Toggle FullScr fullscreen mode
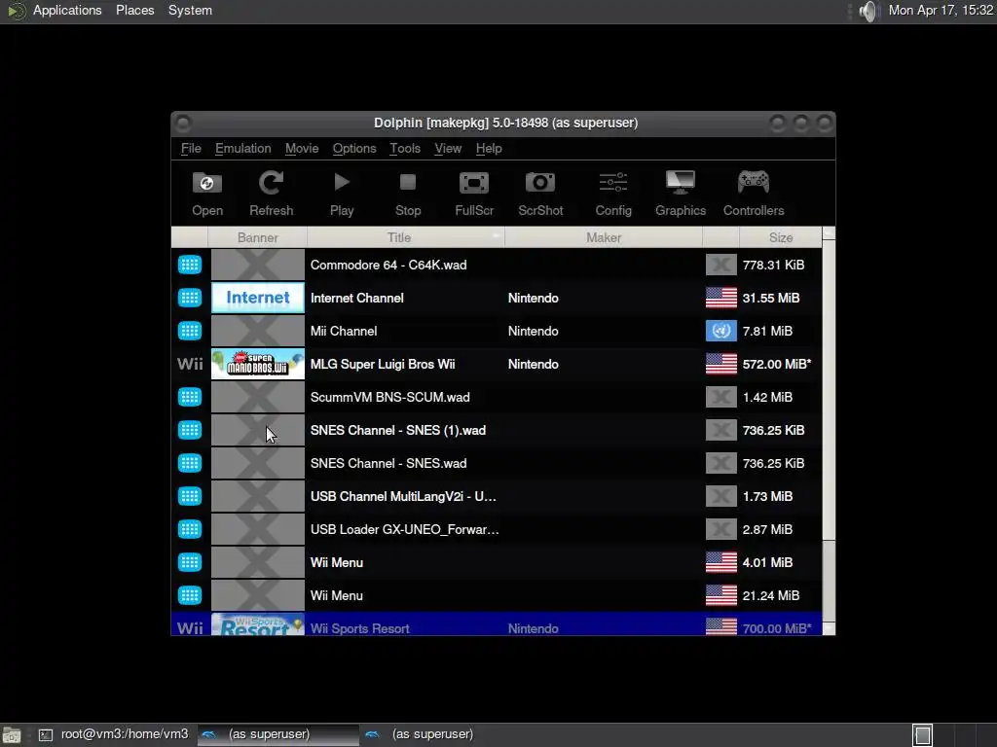This screenshot has width=997, height=747. [474, 194]
